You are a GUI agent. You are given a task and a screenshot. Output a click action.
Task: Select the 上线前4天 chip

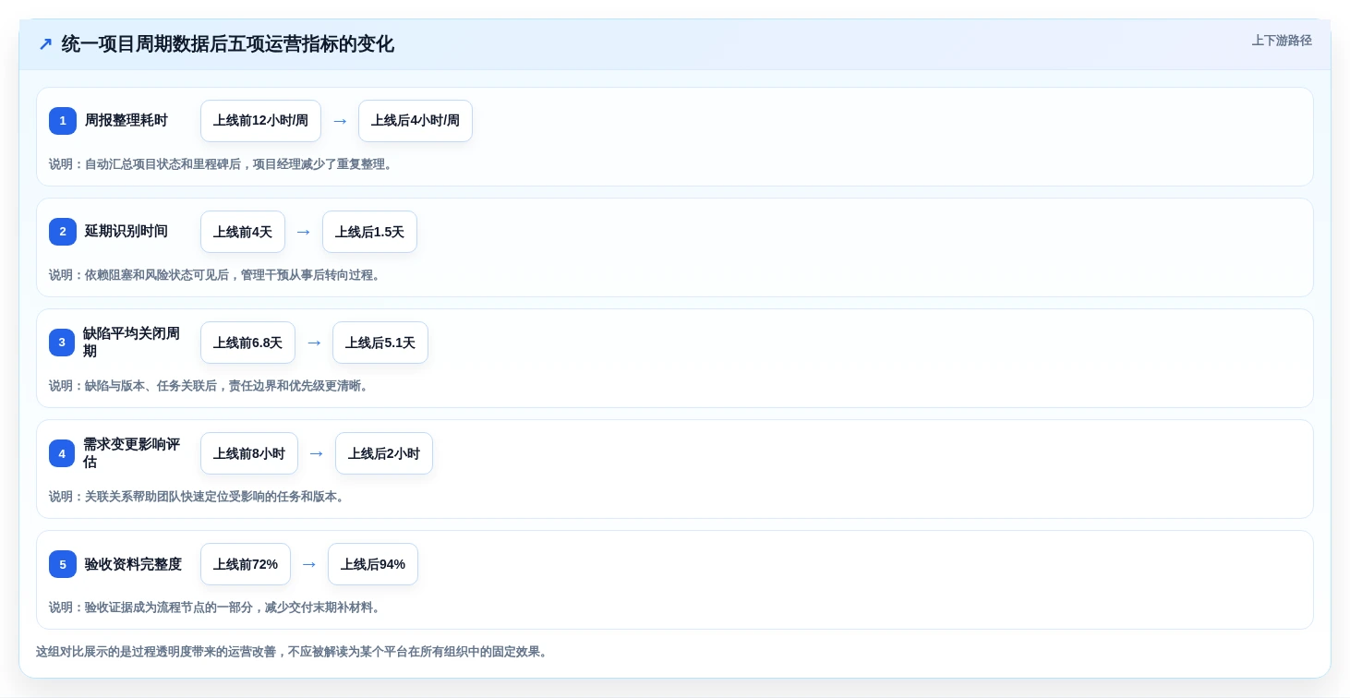click(243, 232)
